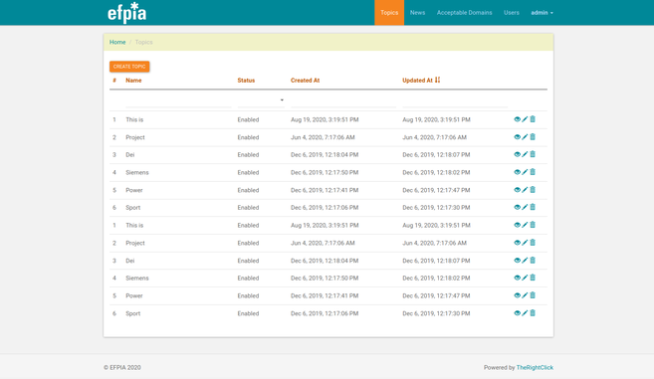Image resolution: width=654 pixels, height=379 pixels.
Task: Delete the second Sport topic with trash icon
Action: pos(533,313)
